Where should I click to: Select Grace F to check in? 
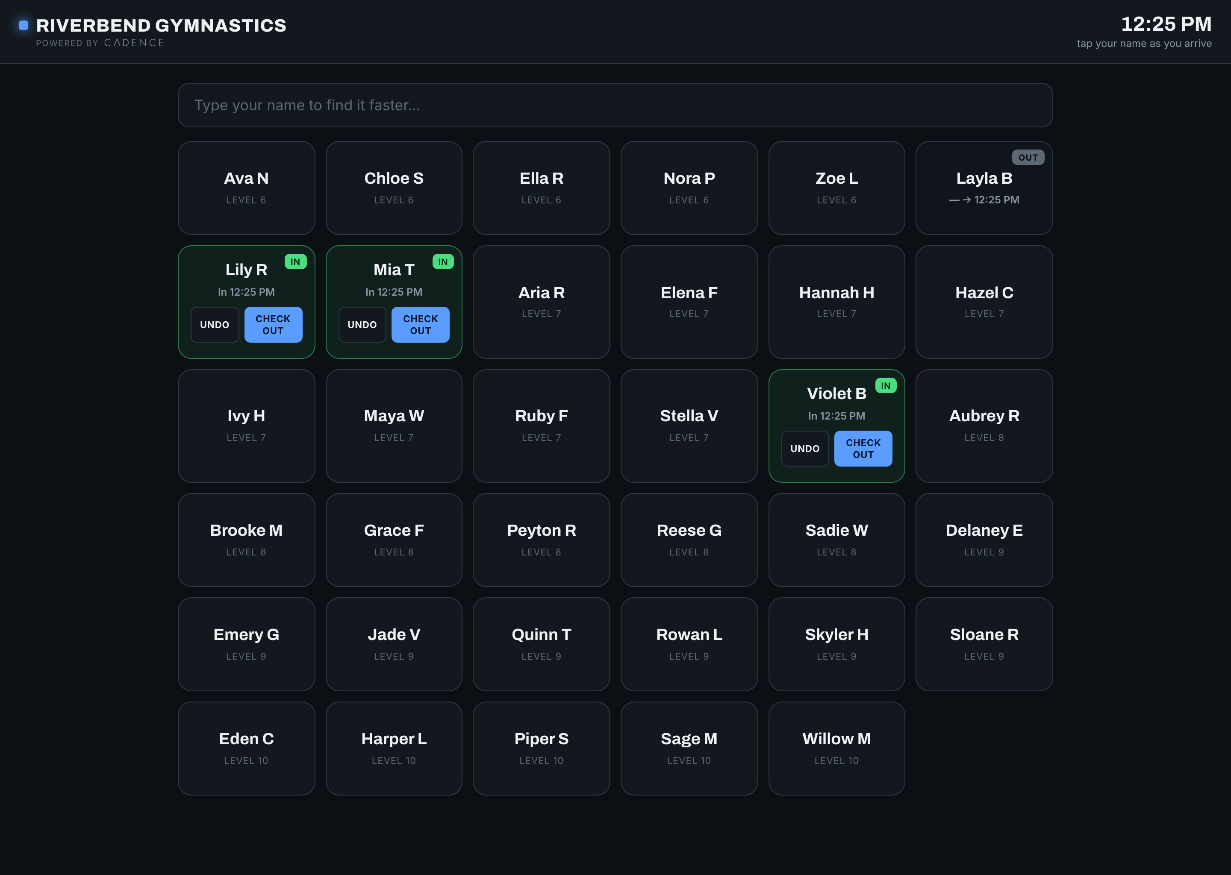tap(394, 540)
